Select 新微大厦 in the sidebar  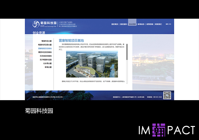click(48, 67)
